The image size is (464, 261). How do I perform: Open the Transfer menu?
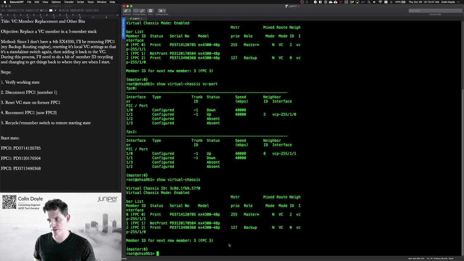[x=69, y=2]
